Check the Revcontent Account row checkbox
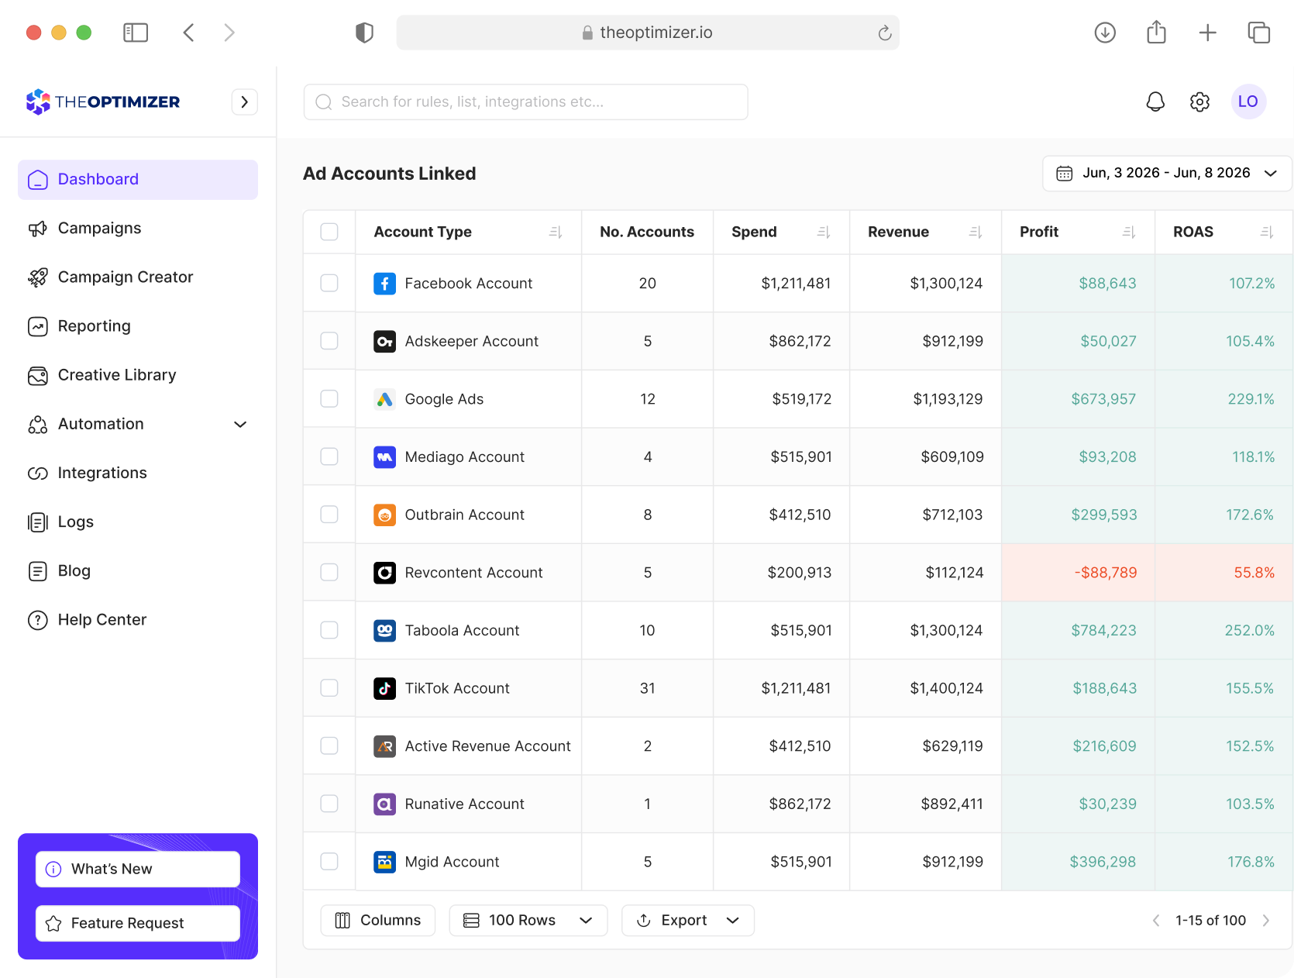 329,573
